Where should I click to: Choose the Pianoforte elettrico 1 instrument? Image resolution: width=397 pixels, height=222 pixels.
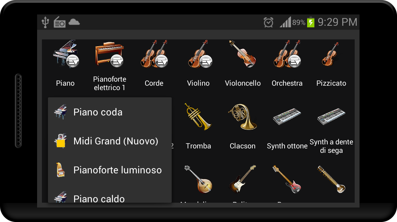[x=109, y=54]
